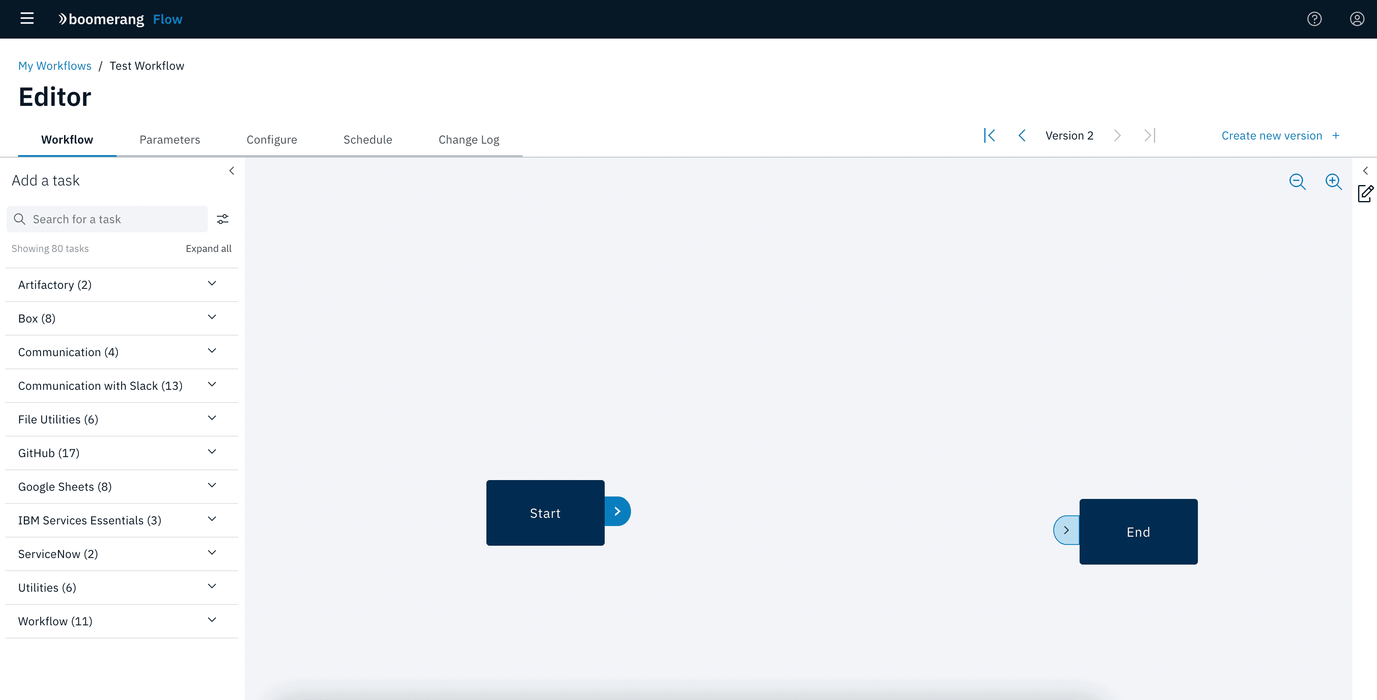Image resolution: width=1377 pixels, height=700 pixels.
Task: Click the search magnifier icon
Action: pos(20,219)
